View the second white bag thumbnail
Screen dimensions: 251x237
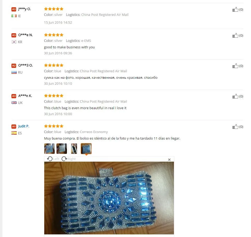pos(62,149)
